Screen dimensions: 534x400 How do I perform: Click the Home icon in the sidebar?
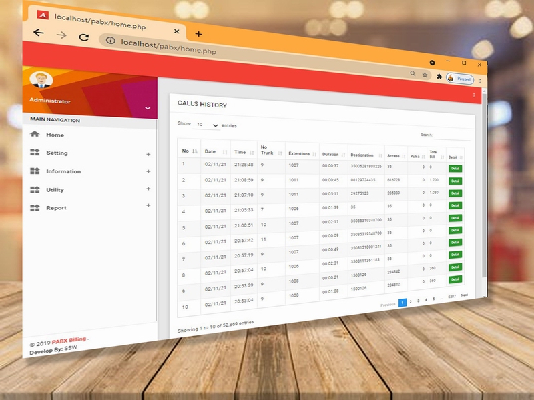tap(35, 134)
